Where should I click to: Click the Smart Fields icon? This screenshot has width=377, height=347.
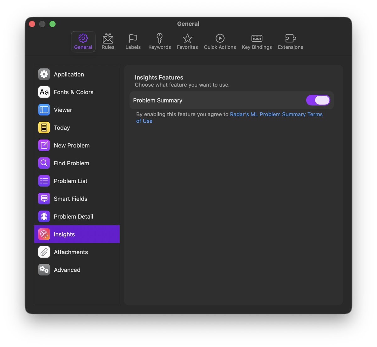[44, 199]
